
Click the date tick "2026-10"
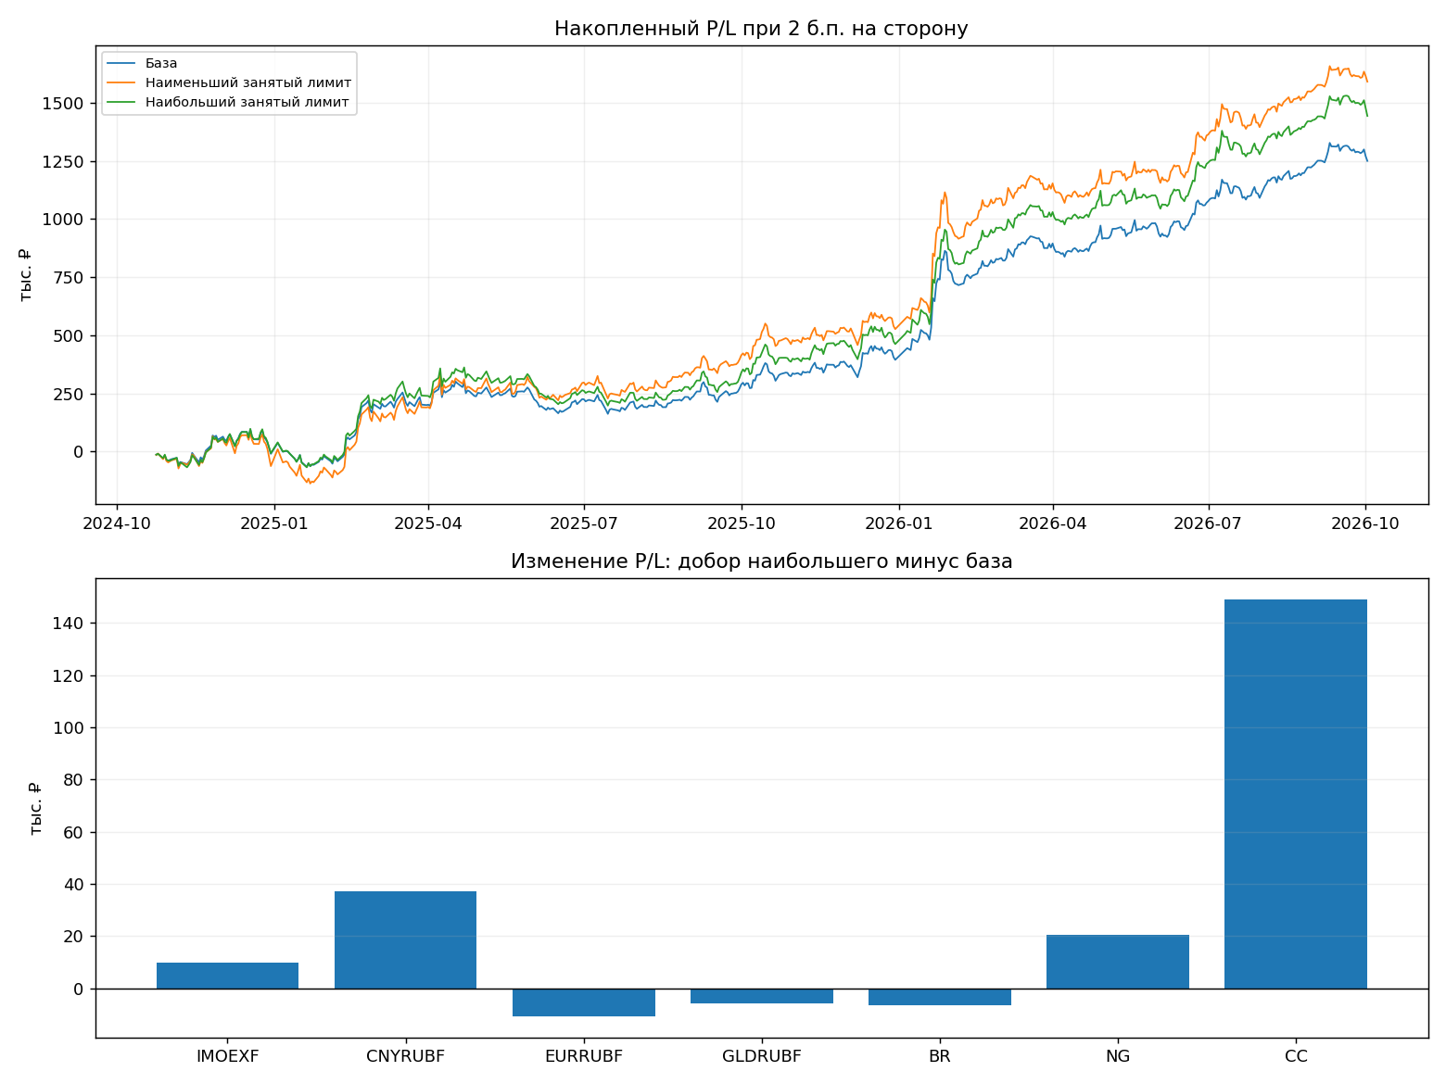click(x=1365, y=523)
